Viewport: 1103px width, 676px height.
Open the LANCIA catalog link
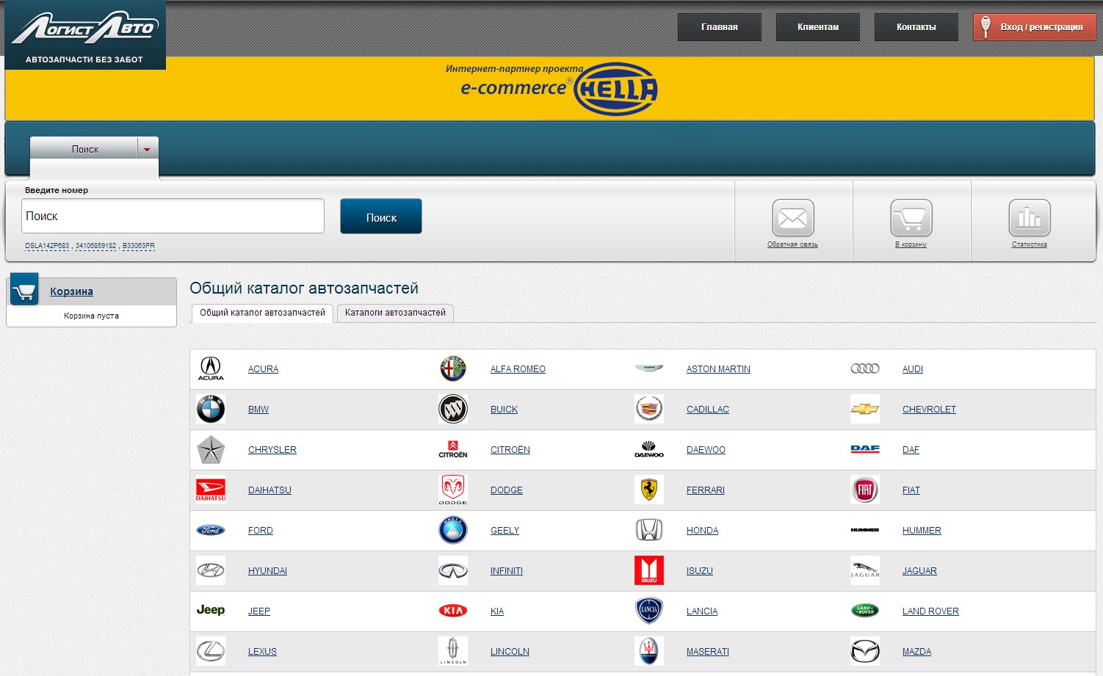pyautogui.click(x=702, y=611)
